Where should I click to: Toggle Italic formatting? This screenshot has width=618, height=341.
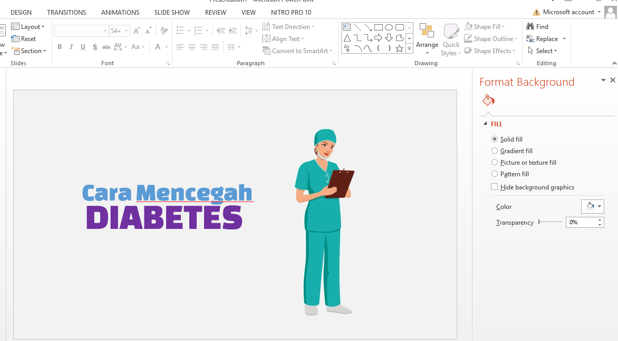tap(71, 47)
